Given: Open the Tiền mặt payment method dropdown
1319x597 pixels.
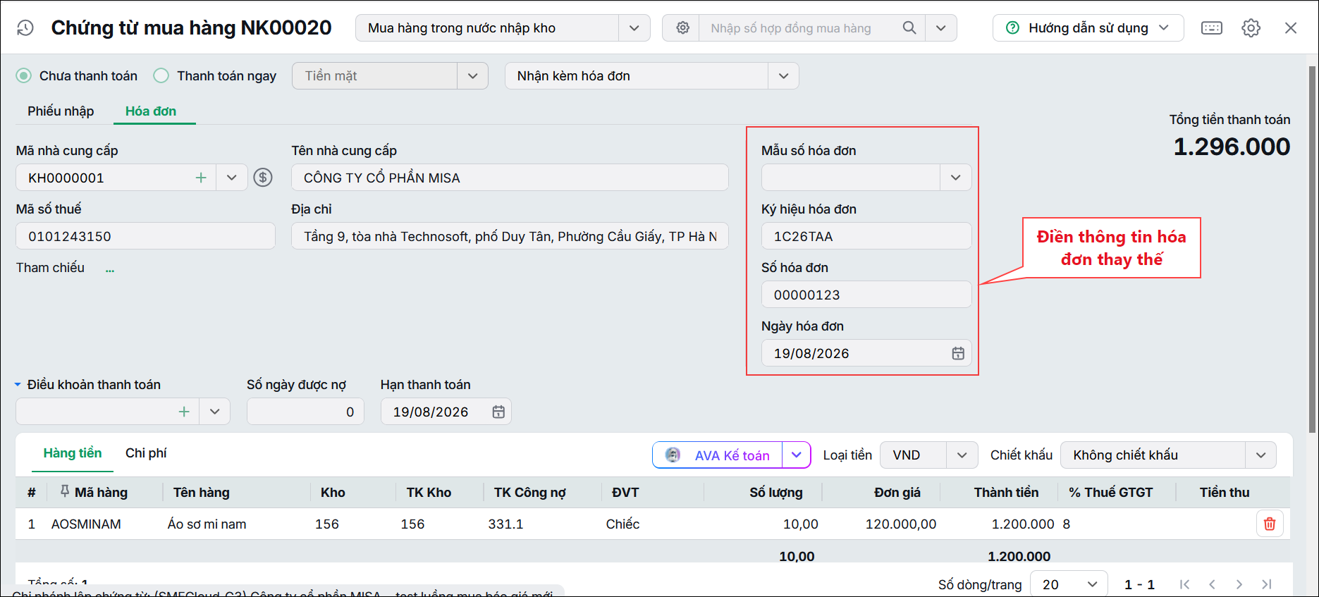Looking at the screenshot, I should (x=473, y=76).
